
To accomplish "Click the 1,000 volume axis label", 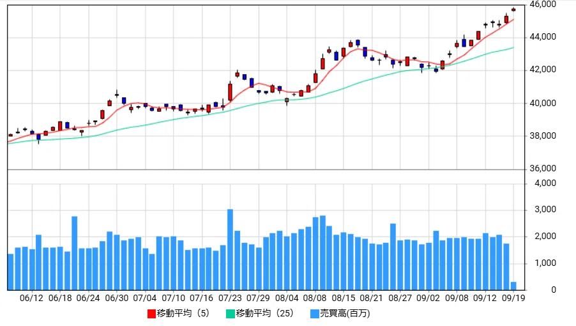I will pyautogui.click(x=545, y=263).
